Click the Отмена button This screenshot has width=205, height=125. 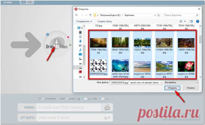pyautogui.click(x=191, y=88)
